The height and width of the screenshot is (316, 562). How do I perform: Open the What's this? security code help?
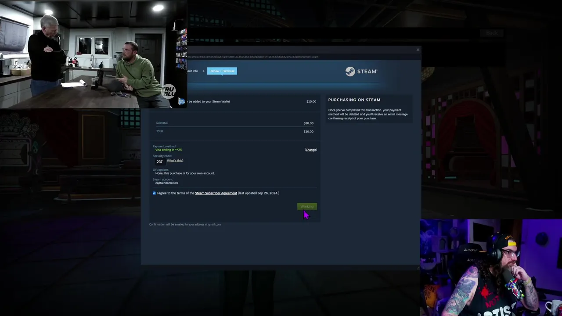click(175, 161)
